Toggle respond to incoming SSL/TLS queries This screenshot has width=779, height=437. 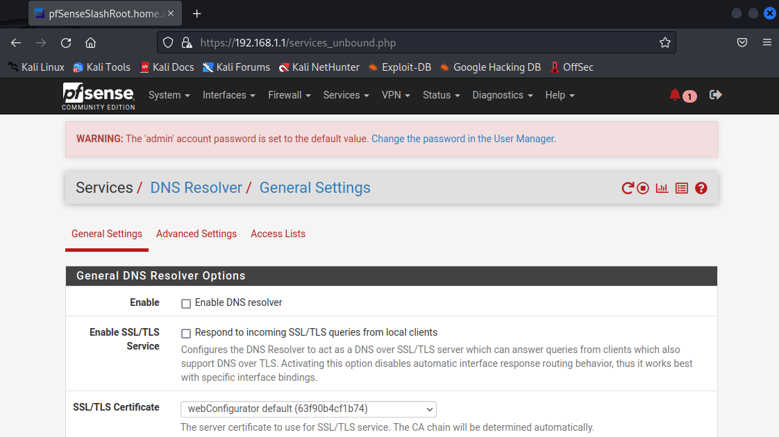pyautogui.click(x=186, y=333)
